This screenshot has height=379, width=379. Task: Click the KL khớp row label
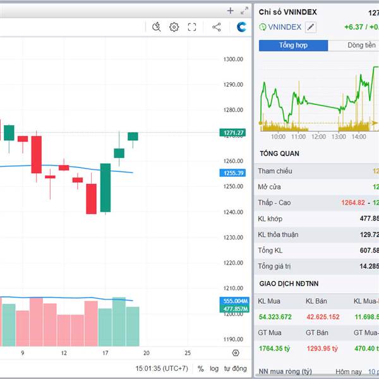click(x=270, y=219)
